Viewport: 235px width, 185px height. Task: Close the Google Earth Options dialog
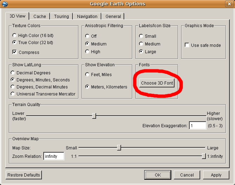(x=229, y=4)
